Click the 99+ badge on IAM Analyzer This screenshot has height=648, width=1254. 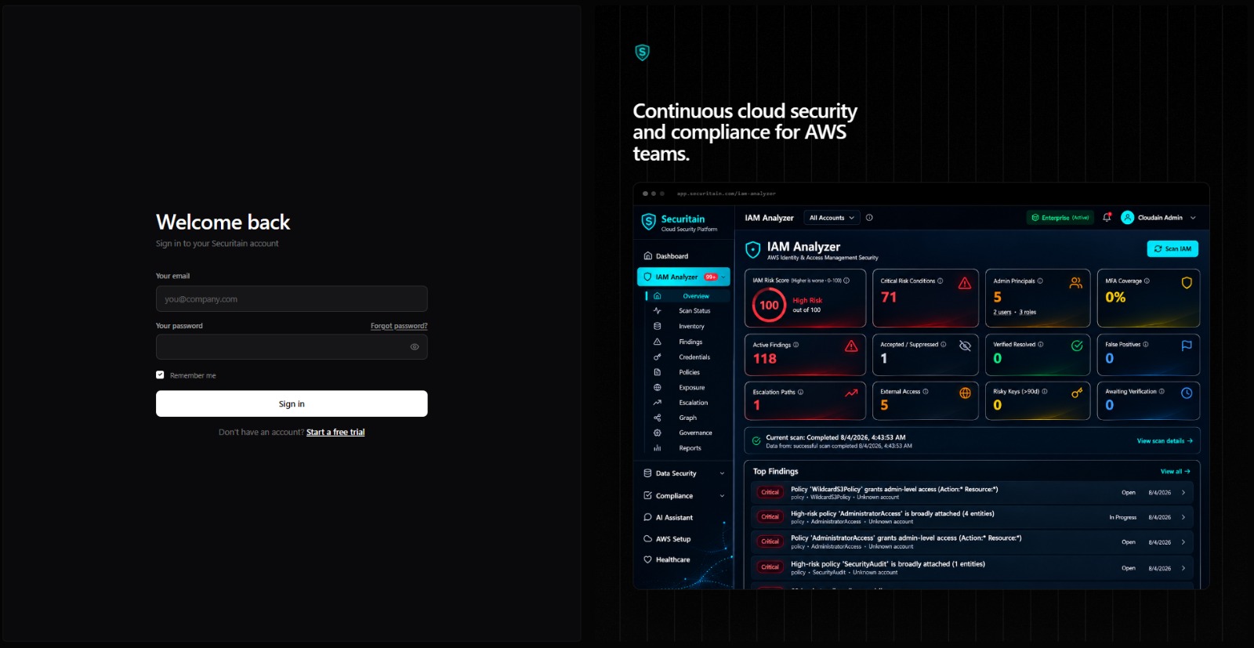711,277
